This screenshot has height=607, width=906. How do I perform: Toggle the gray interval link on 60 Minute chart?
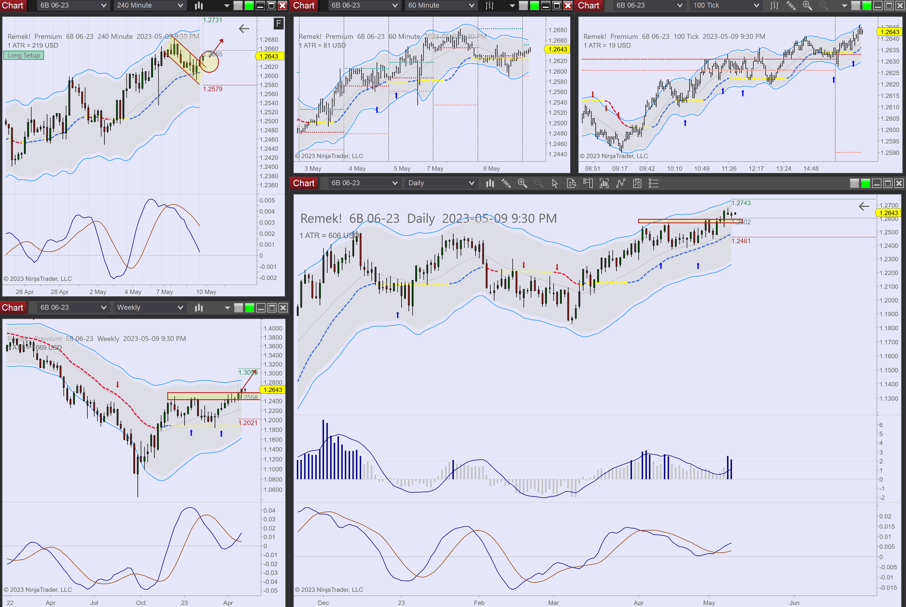[x=523, y=5]
